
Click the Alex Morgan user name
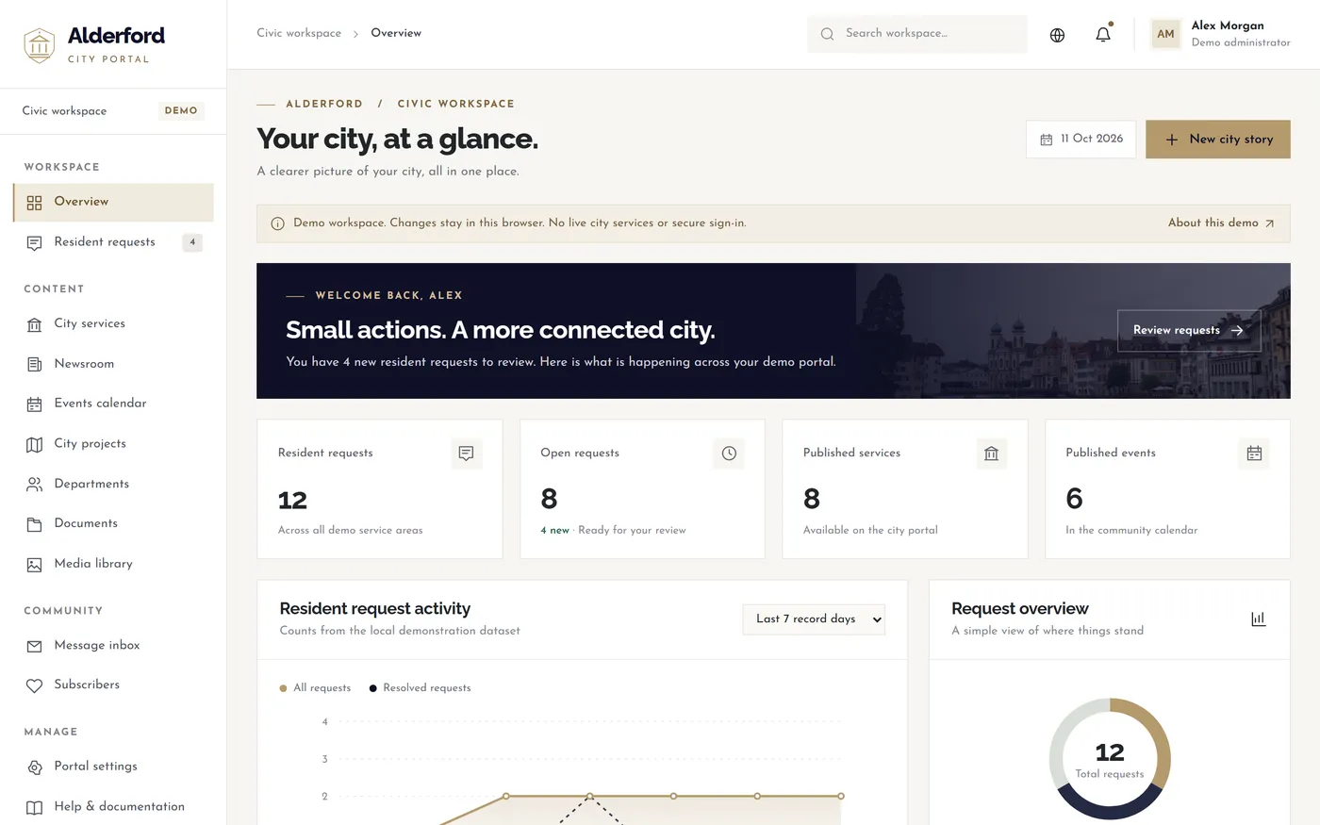(x=1228, y=25)
